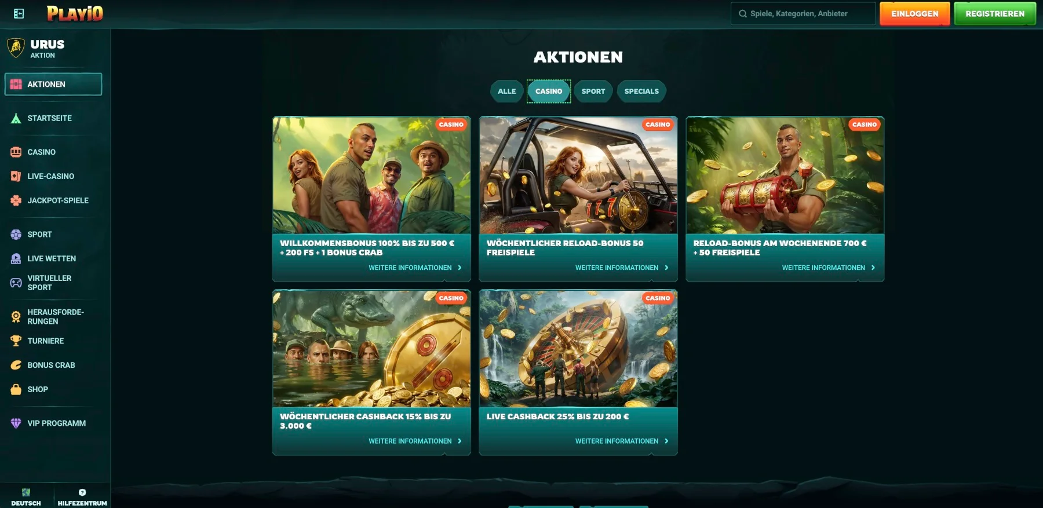The image size is (1043, 508).
Task: Open Live-Casino from the sidebar
Action: (x=53, y=176)
